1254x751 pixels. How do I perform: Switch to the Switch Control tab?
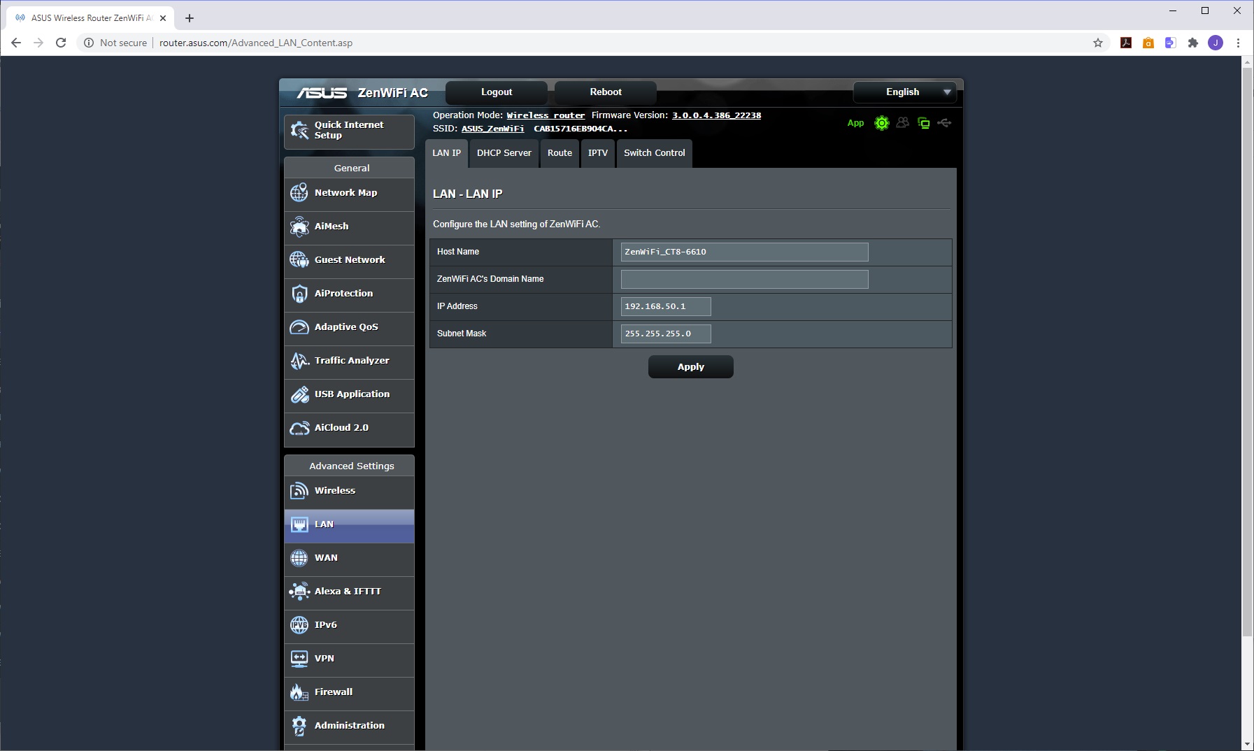(x=655, y=153)
